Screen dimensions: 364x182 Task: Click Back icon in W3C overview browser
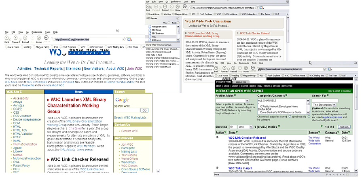coord(6,38)
